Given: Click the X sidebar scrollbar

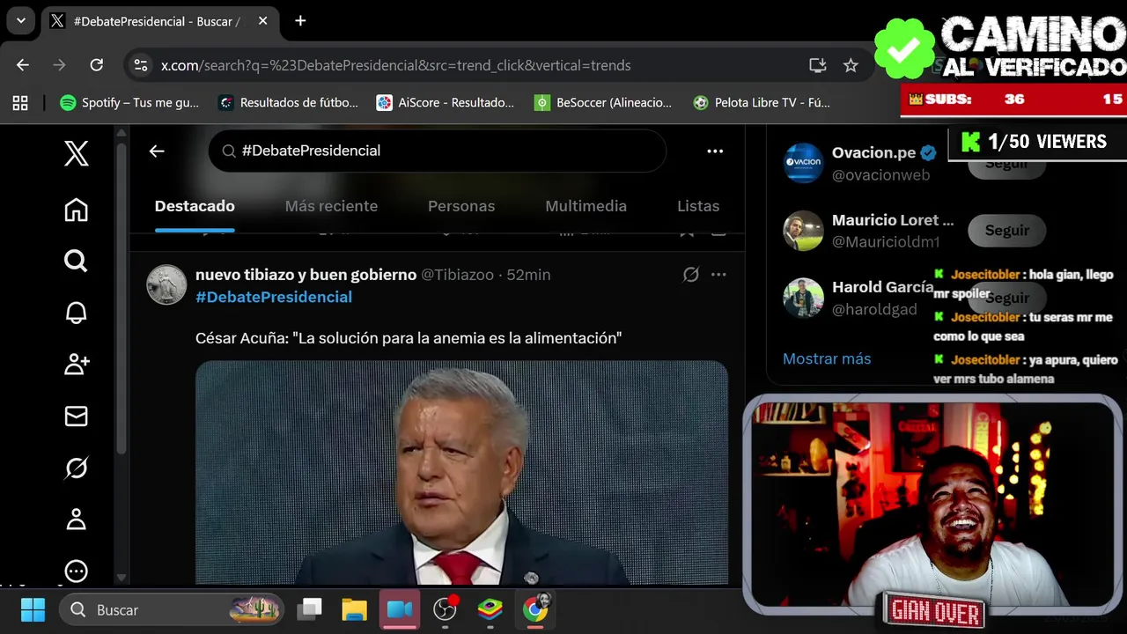Looking at the screenshot, I should (x=122, y=299).
